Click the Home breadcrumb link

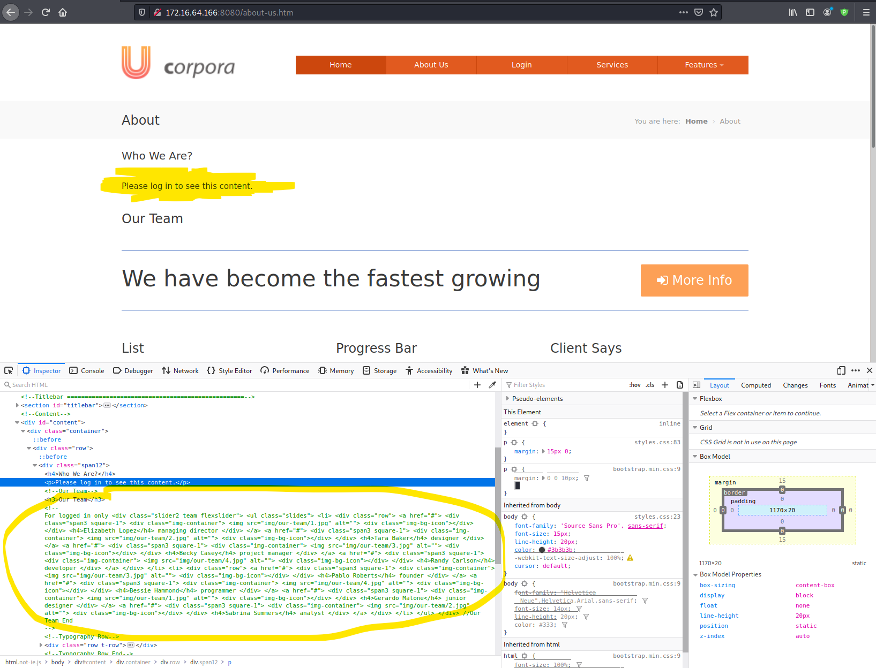click(x=697, y=122)
